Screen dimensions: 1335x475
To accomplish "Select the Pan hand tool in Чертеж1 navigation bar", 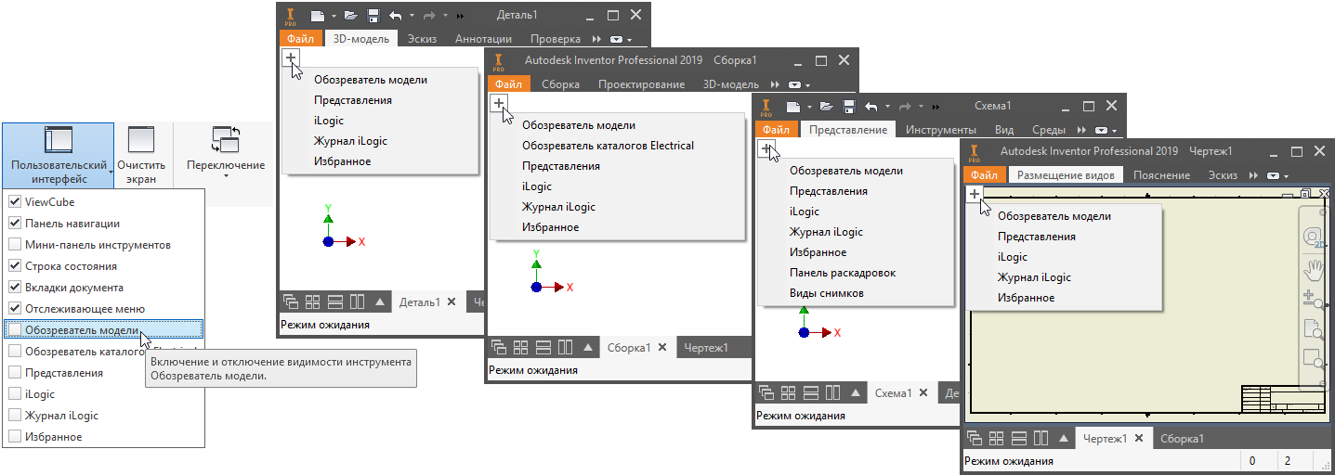I will click(x=1314, y=269).
